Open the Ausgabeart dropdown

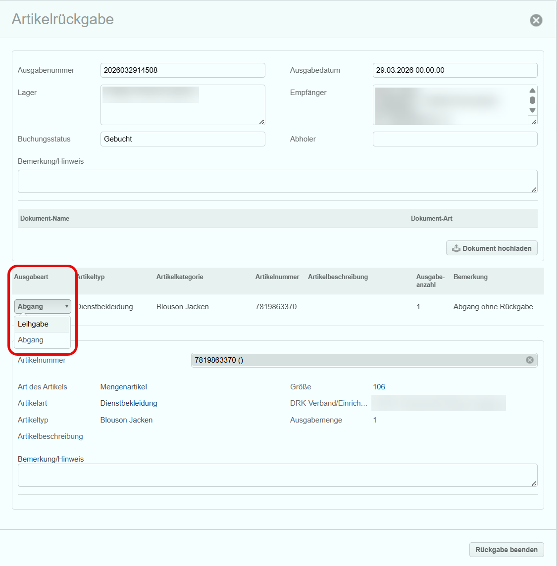(43, 307)
